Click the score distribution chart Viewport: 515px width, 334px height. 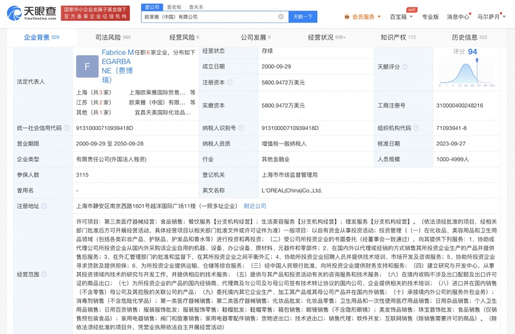[x=466, y=74]
